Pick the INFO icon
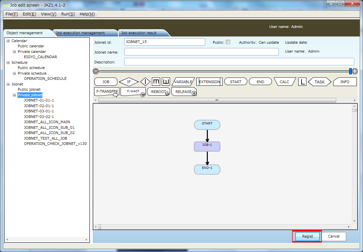The height and width of the screenshot is (252, 363). pos(345,82)
